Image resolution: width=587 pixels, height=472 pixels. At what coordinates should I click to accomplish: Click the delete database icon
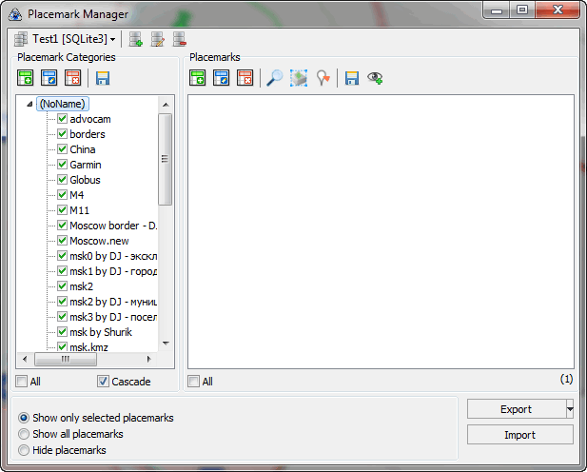point(179,39)
